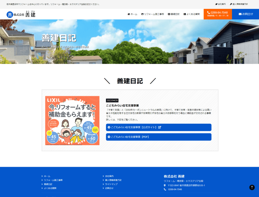Click the 株式会社 善建 footer heading
This screenshot has width=259, height=197.
coord(174,176)
